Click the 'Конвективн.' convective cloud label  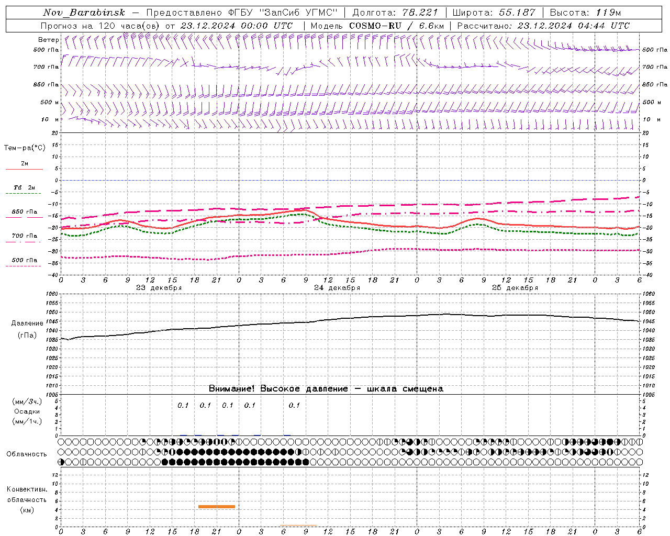coord(27,489)
